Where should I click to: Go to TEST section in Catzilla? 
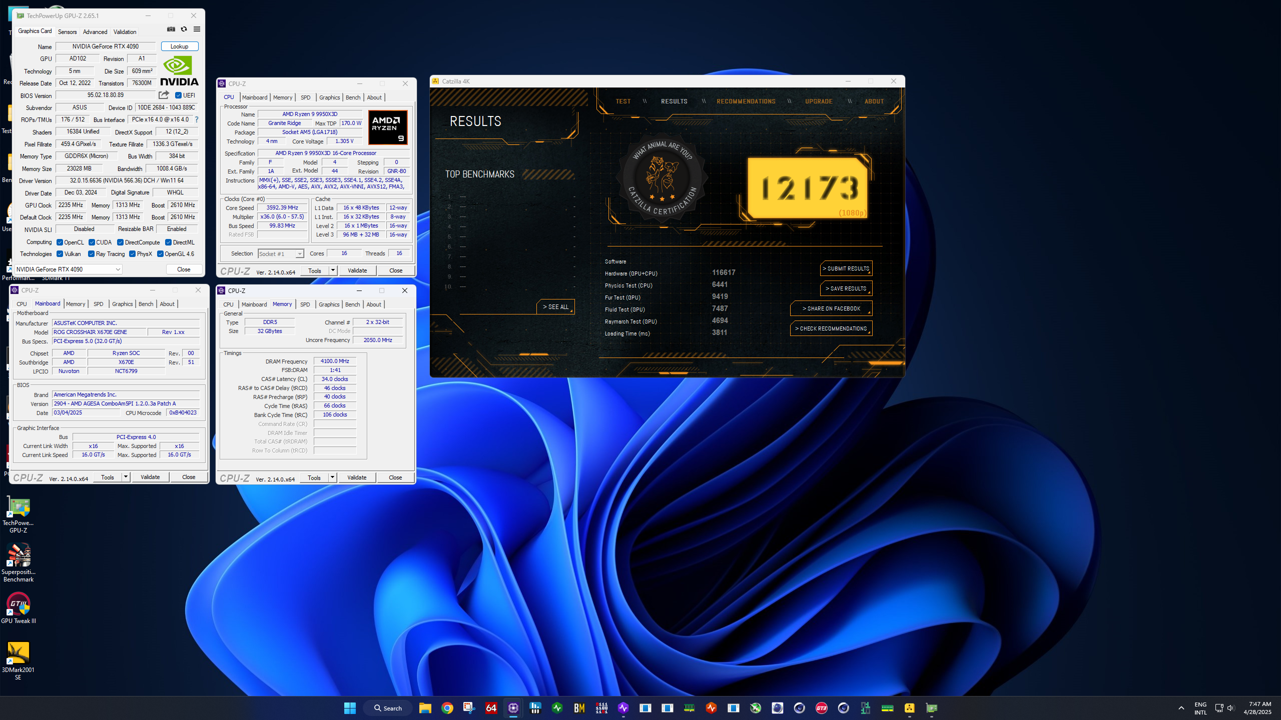pos(623,101)
